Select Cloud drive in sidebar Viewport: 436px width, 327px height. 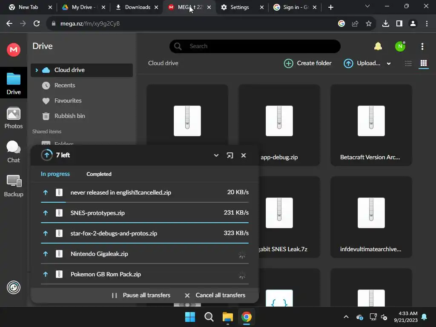pos(82,70)
